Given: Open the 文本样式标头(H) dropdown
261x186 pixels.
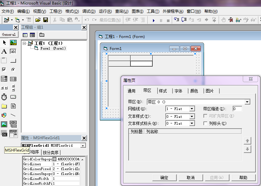Looking at the screenshot, I should (x=192, y=123).
